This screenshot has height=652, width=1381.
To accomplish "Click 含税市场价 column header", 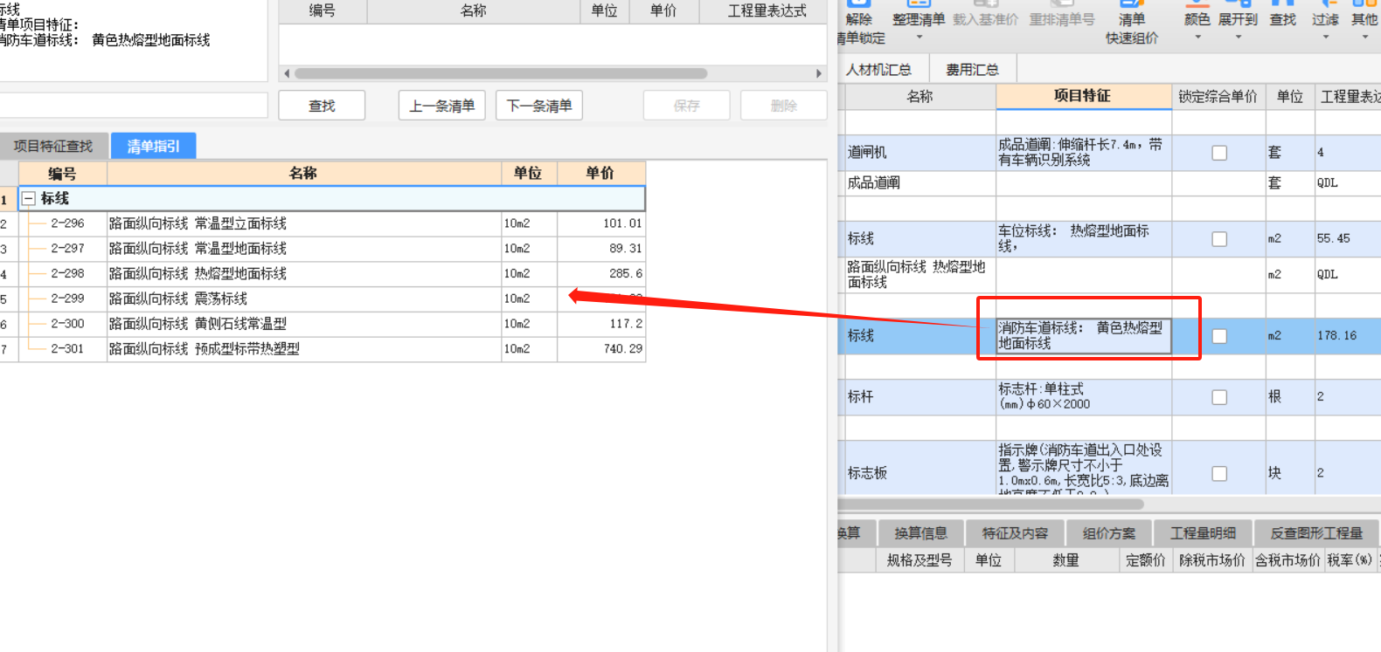I will (1287, 560).
